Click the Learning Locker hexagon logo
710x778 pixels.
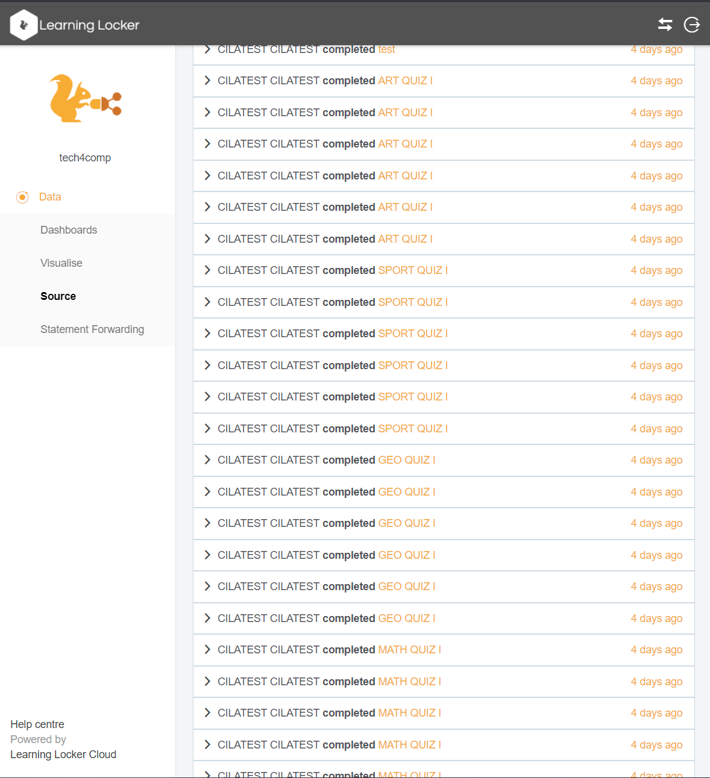(24, 24)
